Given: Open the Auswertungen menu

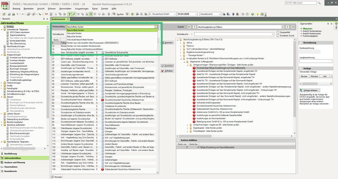Looking at the screenshot, I should pos(82,8).
